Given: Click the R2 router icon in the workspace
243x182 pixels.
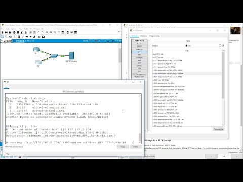Looking at the screenshot, I should (x=38, y=62).
